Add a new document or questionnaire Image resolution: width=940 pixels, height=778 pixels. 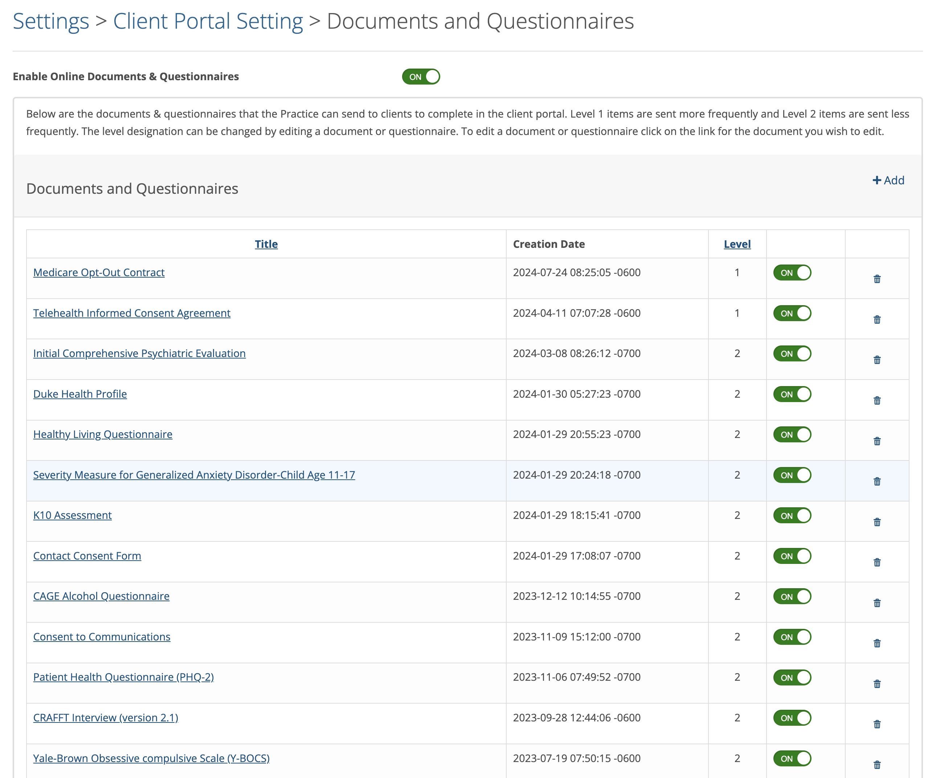[x=888, y=180]
